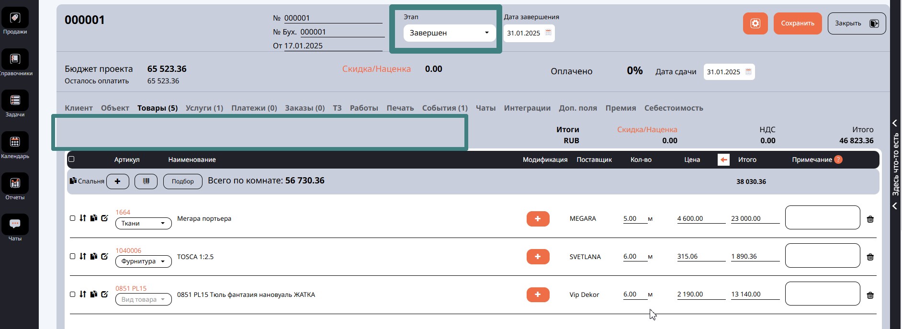
Task: Click barcode icon in Спальня row
Action: click(x=146, y=182)
